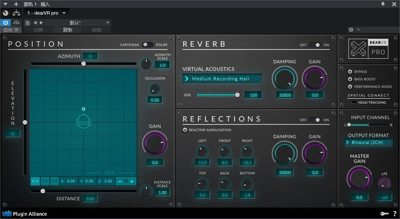Click the Distance slider handle
Image resolution: width=400 pixels, height=219 pixels.
click(x=43, y=191)
